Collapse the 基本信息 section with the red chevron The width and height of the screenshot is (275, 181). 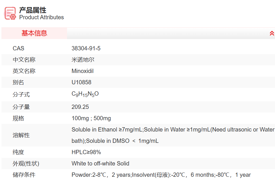pos(272,33)
